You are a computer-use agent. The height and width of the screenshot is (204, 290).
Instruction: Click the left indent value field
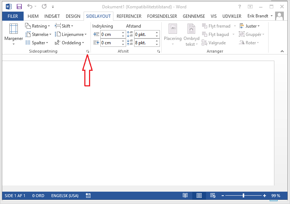111,34
